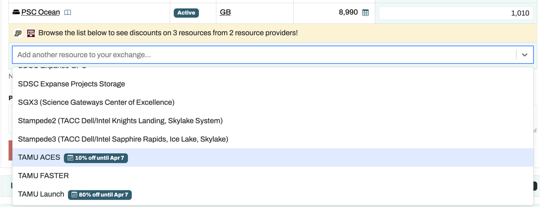The width and height of the screenshot is (540, 207).
Task: Click the Purdue logo in discount banner
Action: pos(18,33)
